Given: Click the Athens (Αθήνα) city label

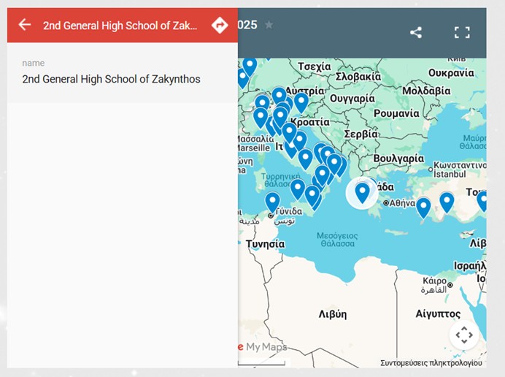Looking at the screenshot, I should tap(401, 202).
